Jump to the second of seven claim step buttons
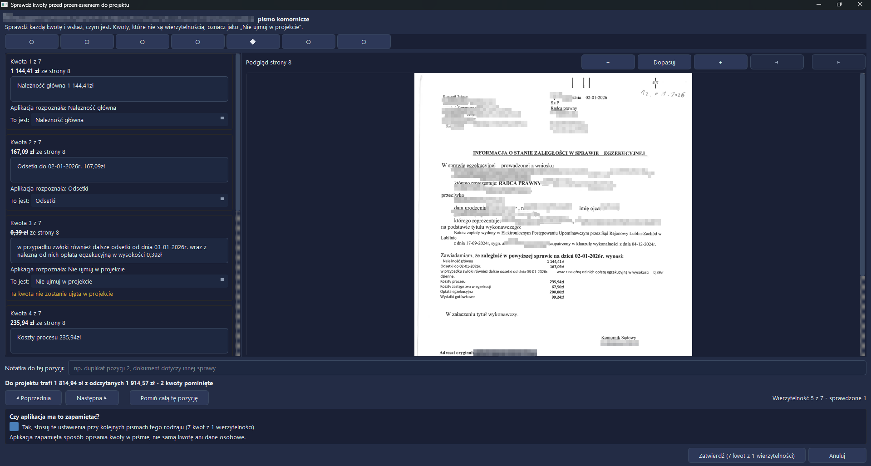 pos(87,42)
